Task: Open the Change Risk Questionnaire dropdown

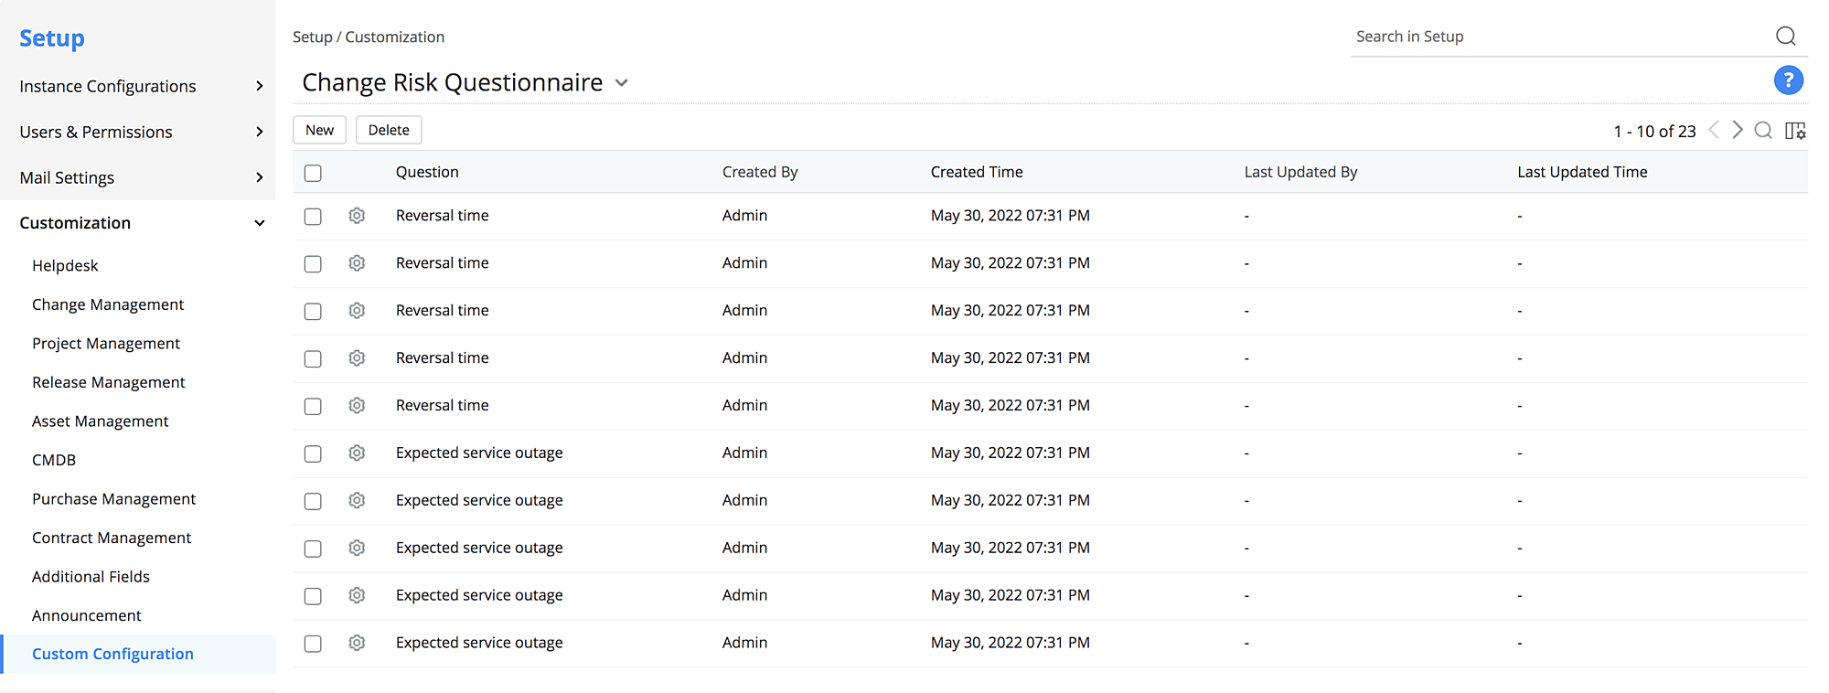Action: point(622,83)
